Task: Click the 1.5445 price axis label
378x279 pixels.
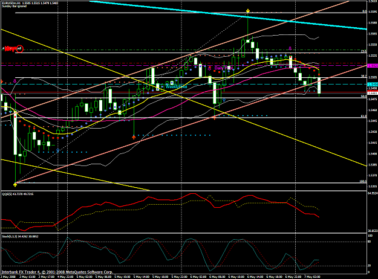Action: tap(373, 121)
